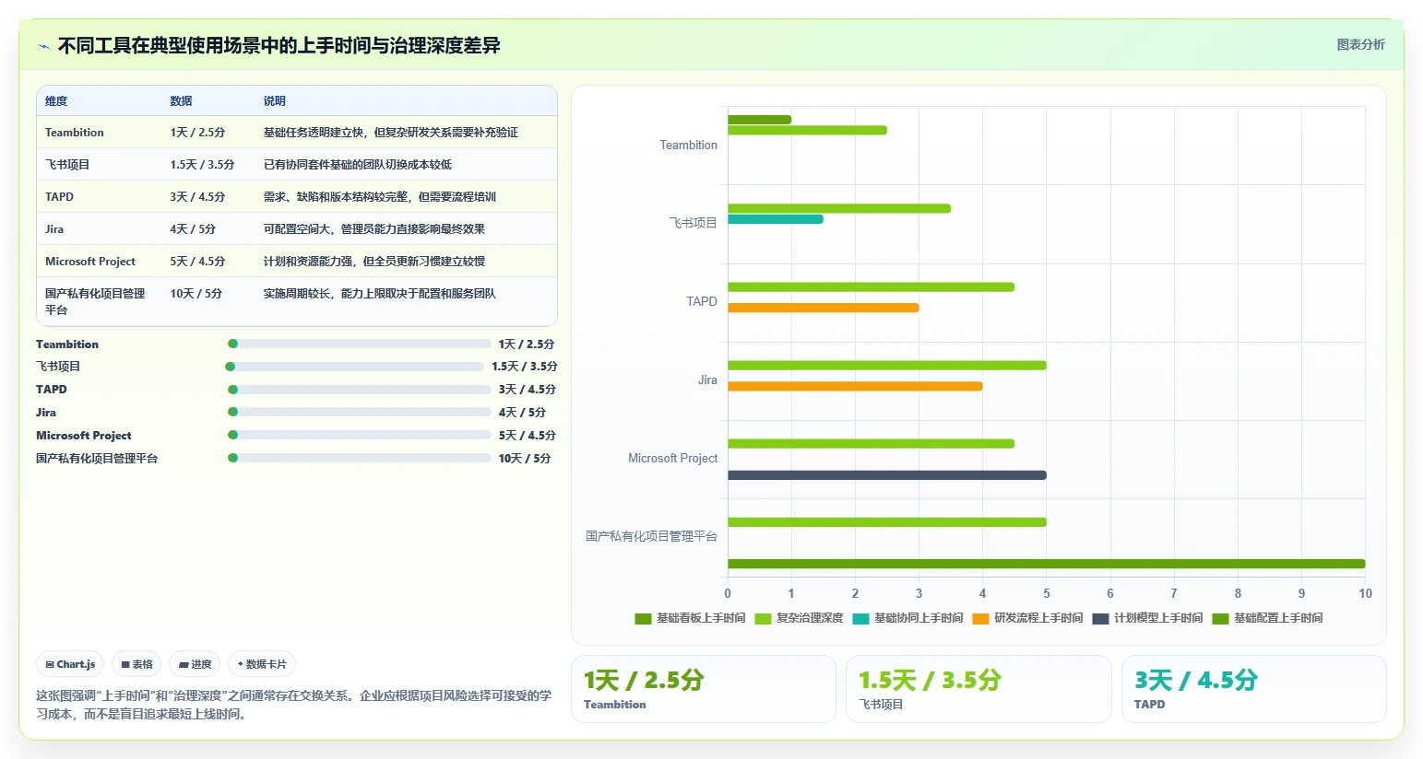The image size is (1423, 759).
Task: Click Teambition's dark green 基础看板上手时间 bar
Action: [760, 120]
